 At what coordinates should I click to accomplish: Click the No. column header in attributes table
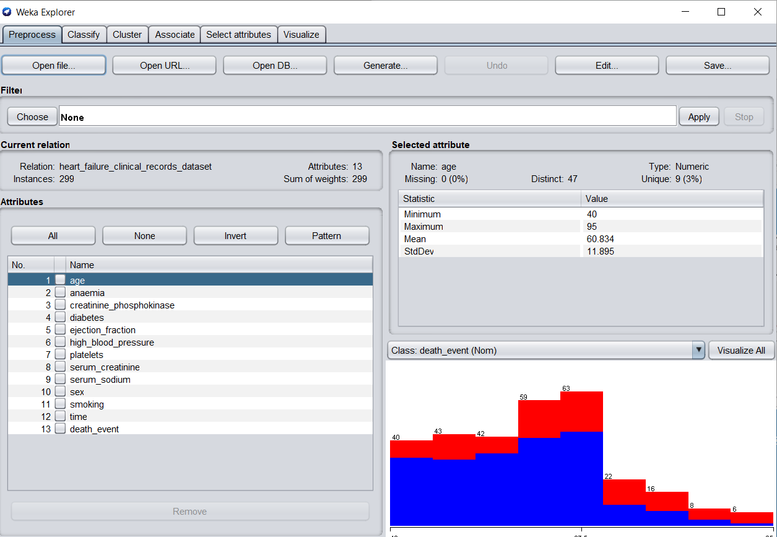31,264
